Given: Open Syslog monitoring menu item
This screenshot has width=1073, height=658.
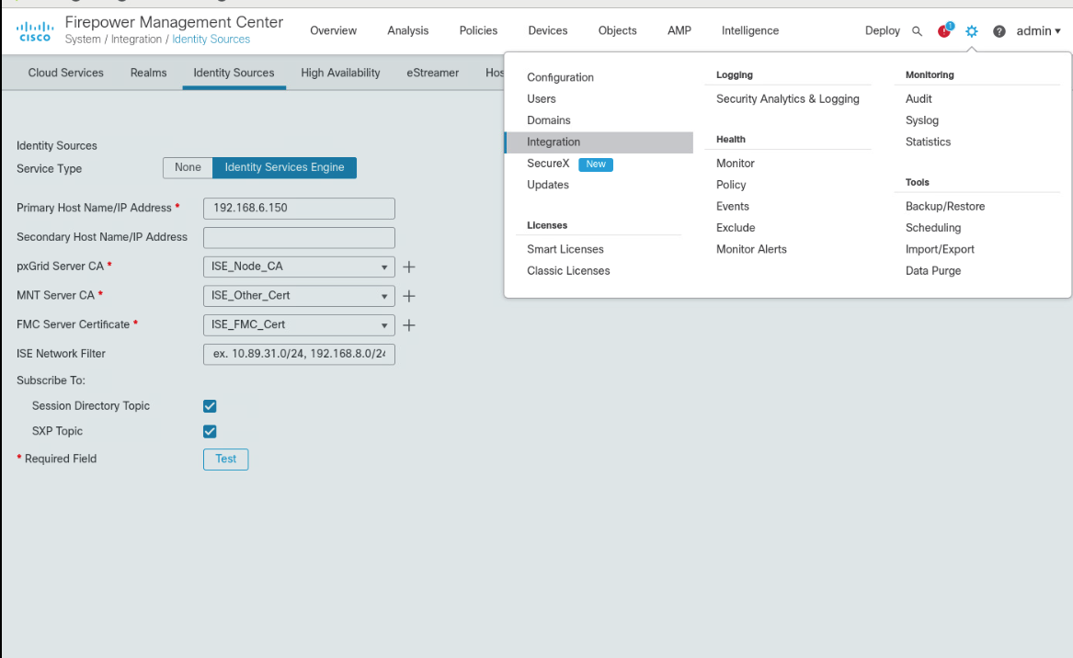Looking at the screenshot, I should 922,120.
